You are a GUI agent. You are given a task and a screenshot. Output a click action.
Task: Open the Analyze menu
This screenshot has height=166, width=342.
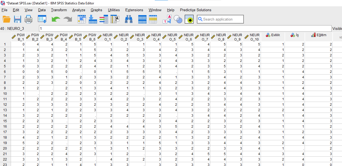click(x=79, y=10)
